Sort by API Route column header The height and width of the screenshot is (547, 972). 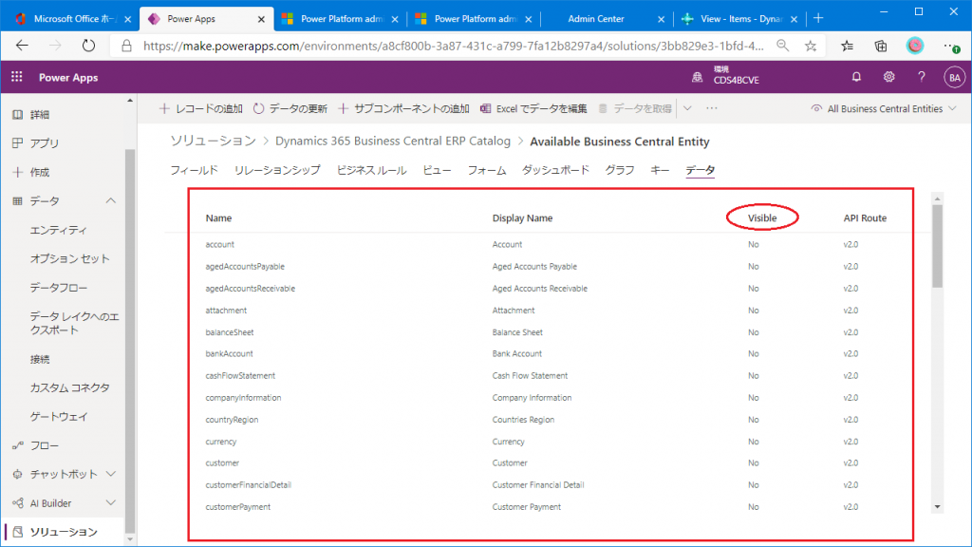(x=865, y=218)
